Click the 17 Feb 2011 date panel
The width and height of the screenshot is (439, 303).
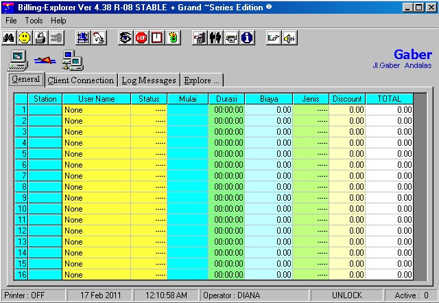click(x=100, y=295)
